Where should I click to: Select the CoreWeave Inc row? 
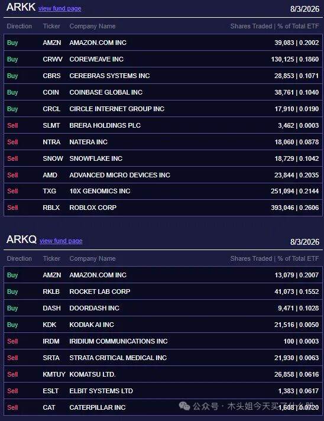(163, 59)
